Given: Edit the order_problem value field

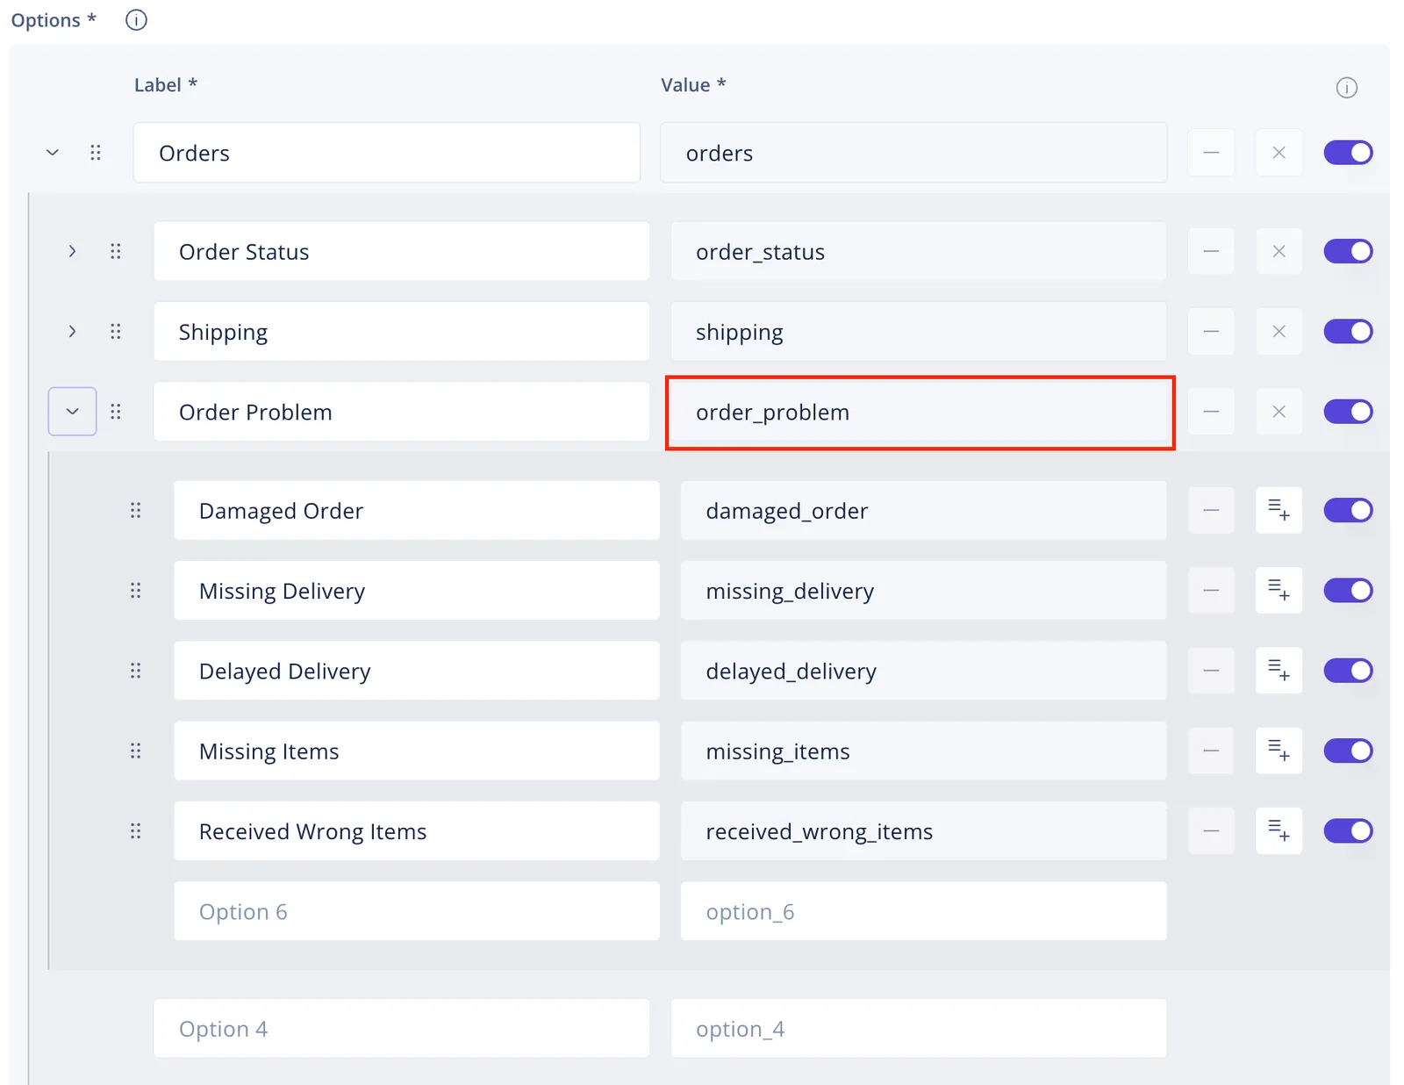Looking at the screenshot, I should point(919,412).
